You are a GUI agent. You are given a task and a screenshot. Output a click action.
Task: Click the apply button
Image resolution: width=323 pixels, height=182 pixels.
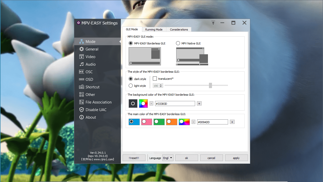pyautogui.click(x=236, y=158)
